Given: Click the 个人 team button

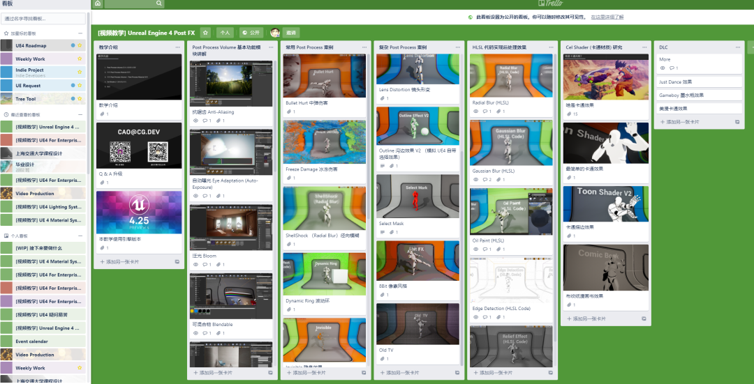Looking at the screenshot, I should coord(225,33).
